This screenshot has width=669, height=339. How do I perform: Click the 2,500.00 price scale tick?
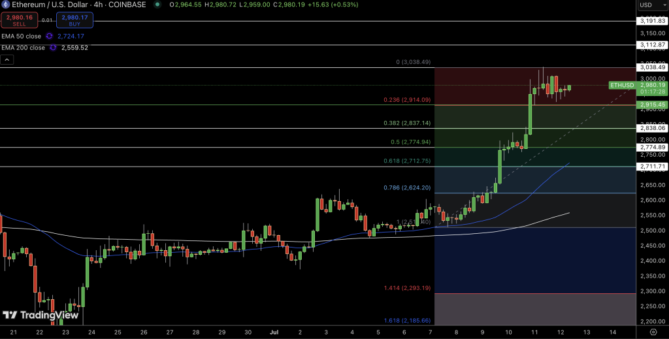(x=653, y=231)
